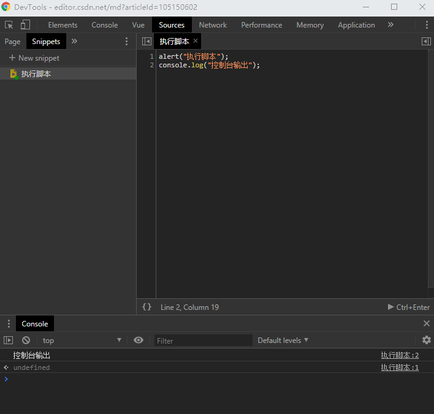Open the Vue panel tab
Screen dimensions: 434x414
click(x=138, y=25)
